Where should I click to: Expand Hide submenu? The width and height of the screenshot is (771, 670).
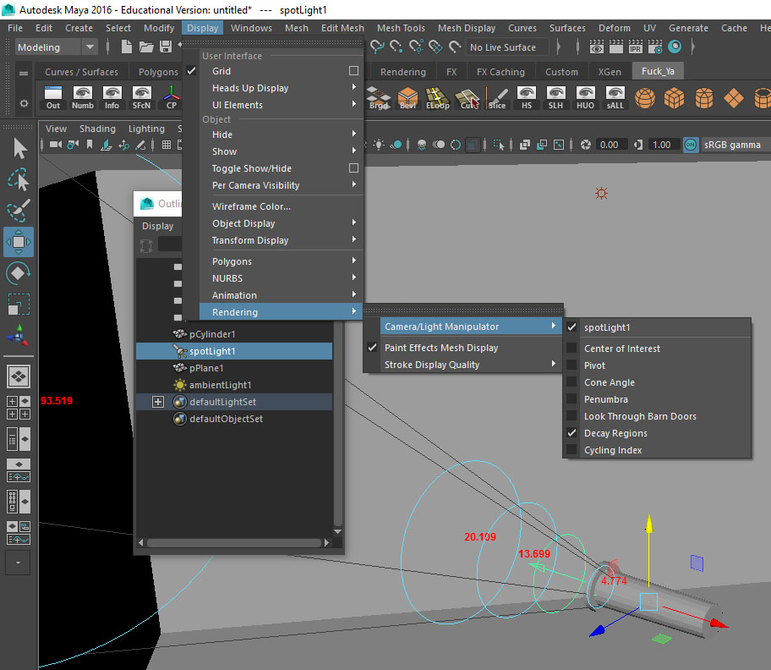click(x=282, y=135)
